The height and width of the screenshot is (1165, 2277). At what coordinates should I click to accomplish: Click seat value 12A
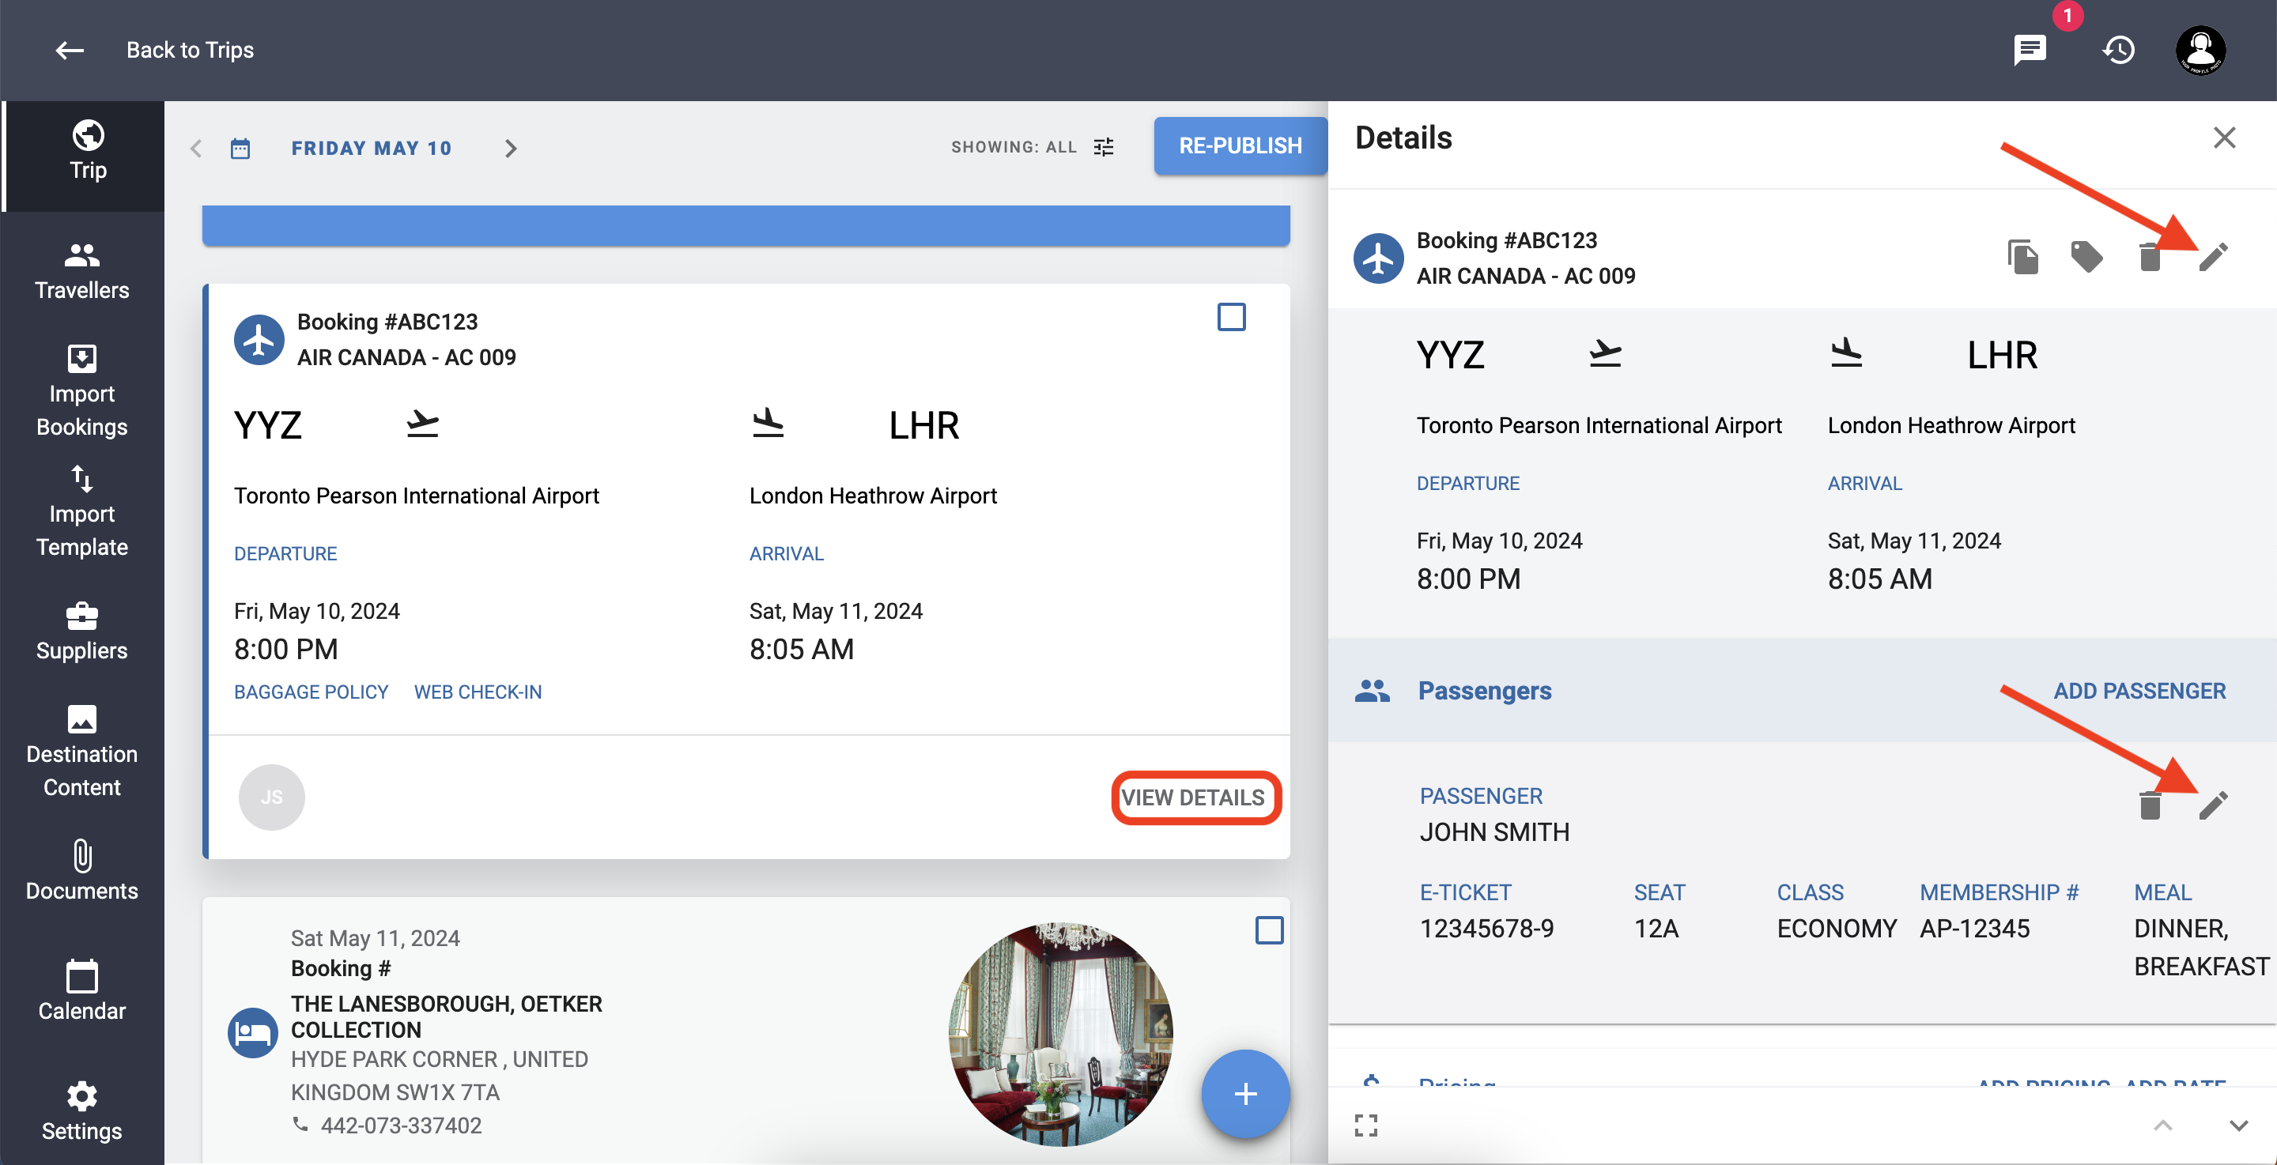point(1656,929)
